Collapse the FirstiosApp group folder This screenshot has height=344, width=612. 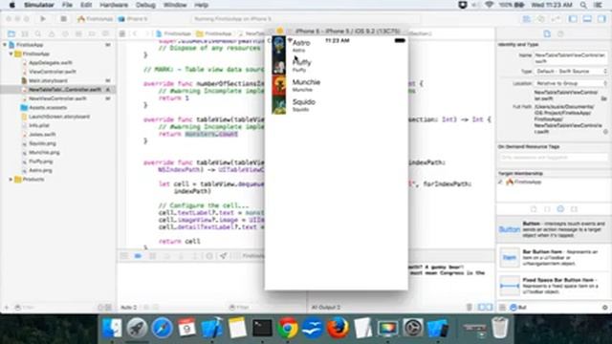(x=11, y=54)
